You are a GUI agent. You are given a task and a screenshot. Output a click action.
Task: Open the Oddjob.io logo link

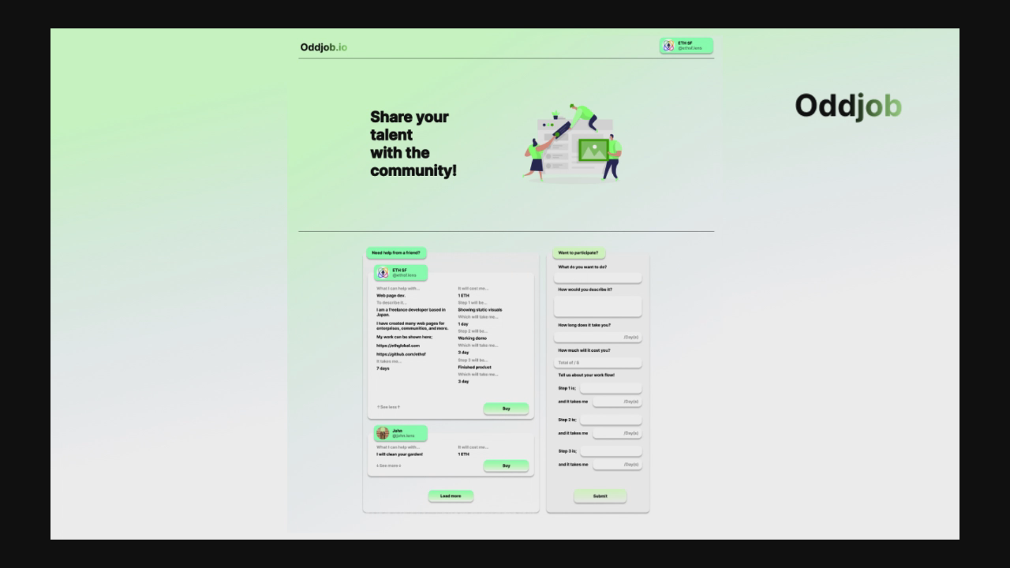pyautogui.click(x=324, y=47)
